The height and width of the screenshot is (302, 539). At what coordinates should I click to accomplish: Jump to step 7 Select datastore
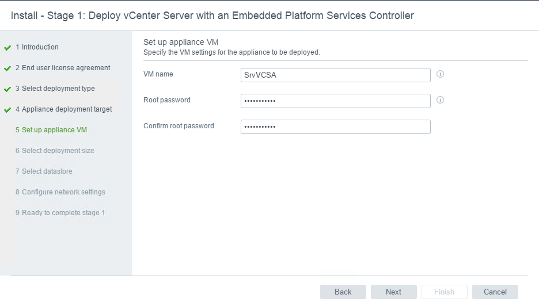click(44, 171)
